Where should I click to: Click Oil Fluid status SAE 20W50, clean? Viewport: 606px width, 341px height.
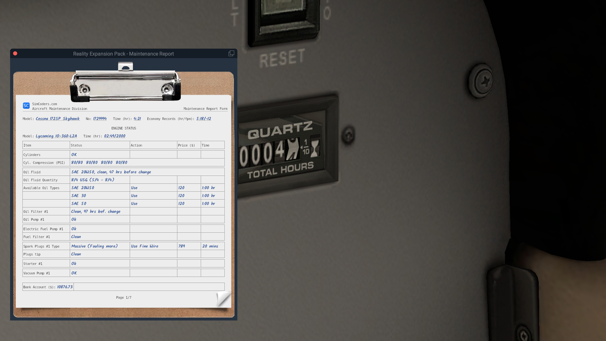[x=111, y=172]
